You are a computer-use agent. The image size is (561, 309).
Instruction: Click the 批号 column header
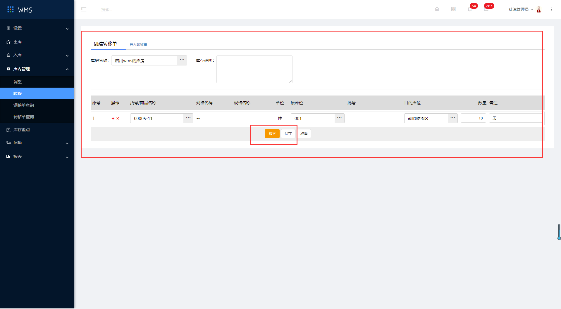point(352,103)
